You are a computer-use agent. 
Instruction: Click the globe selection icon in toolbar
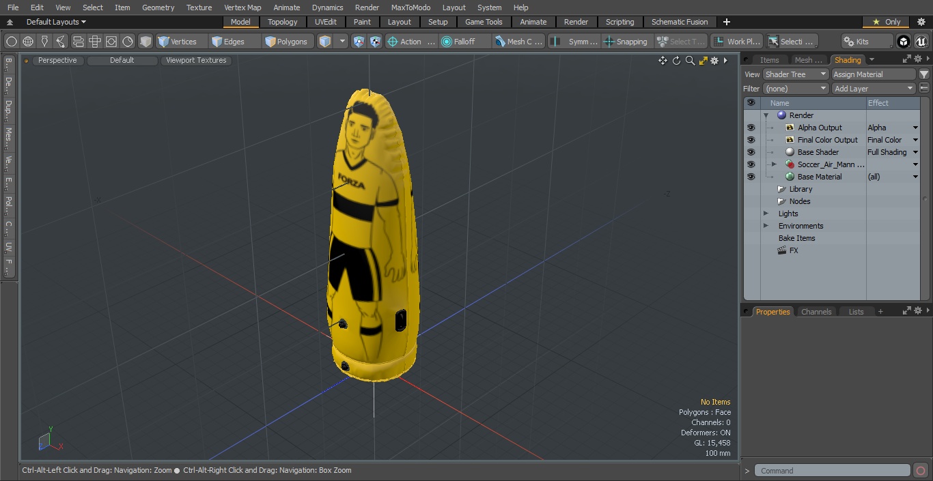pyautogui.click(x=28, y=42)
